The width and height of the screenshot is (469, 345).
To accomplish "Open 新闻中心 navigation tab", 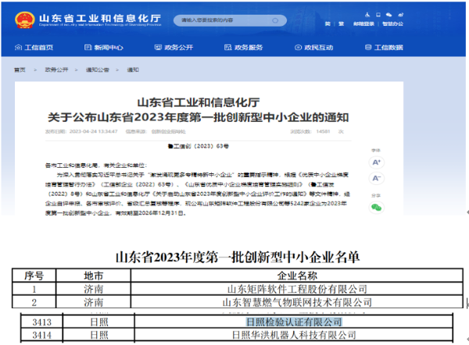I will 104,47.
